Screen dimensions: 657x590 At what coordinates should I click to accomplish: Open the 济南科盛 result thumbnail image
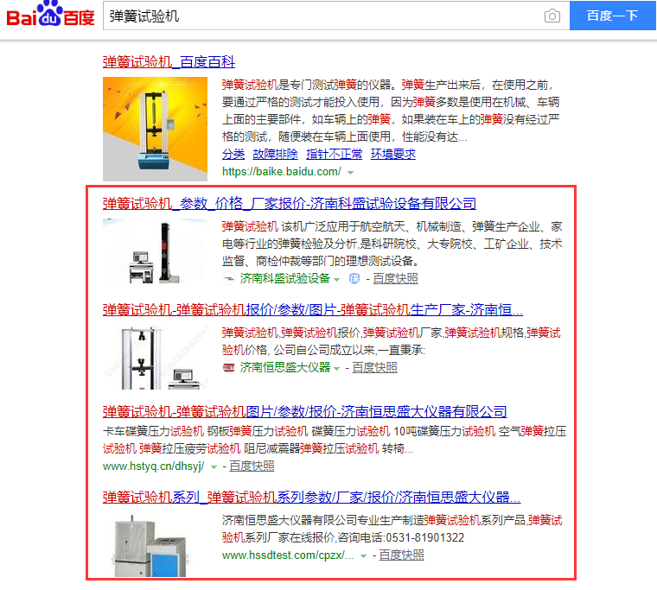point(155,251)
